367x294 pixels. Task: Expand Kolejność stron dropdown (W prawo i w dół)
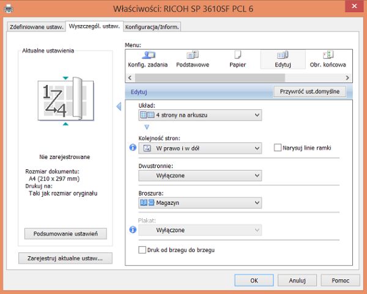200,149
